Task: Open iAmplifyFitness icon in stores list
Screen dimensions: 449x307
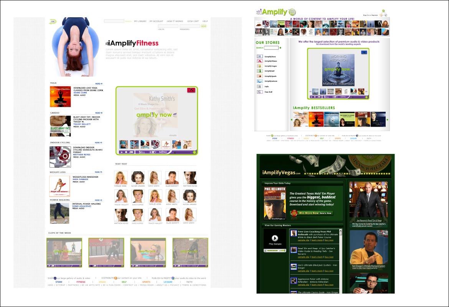Action: point(259,61)
